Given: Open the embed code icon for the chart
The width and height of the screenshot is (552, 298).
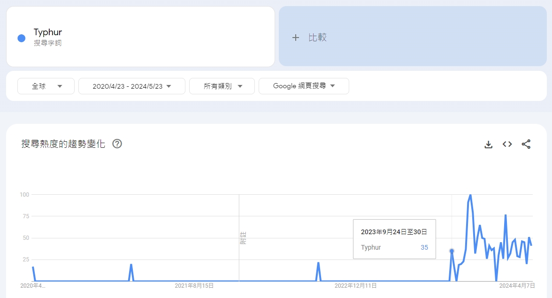Looking at the screenshot, I should coord(507,144).
